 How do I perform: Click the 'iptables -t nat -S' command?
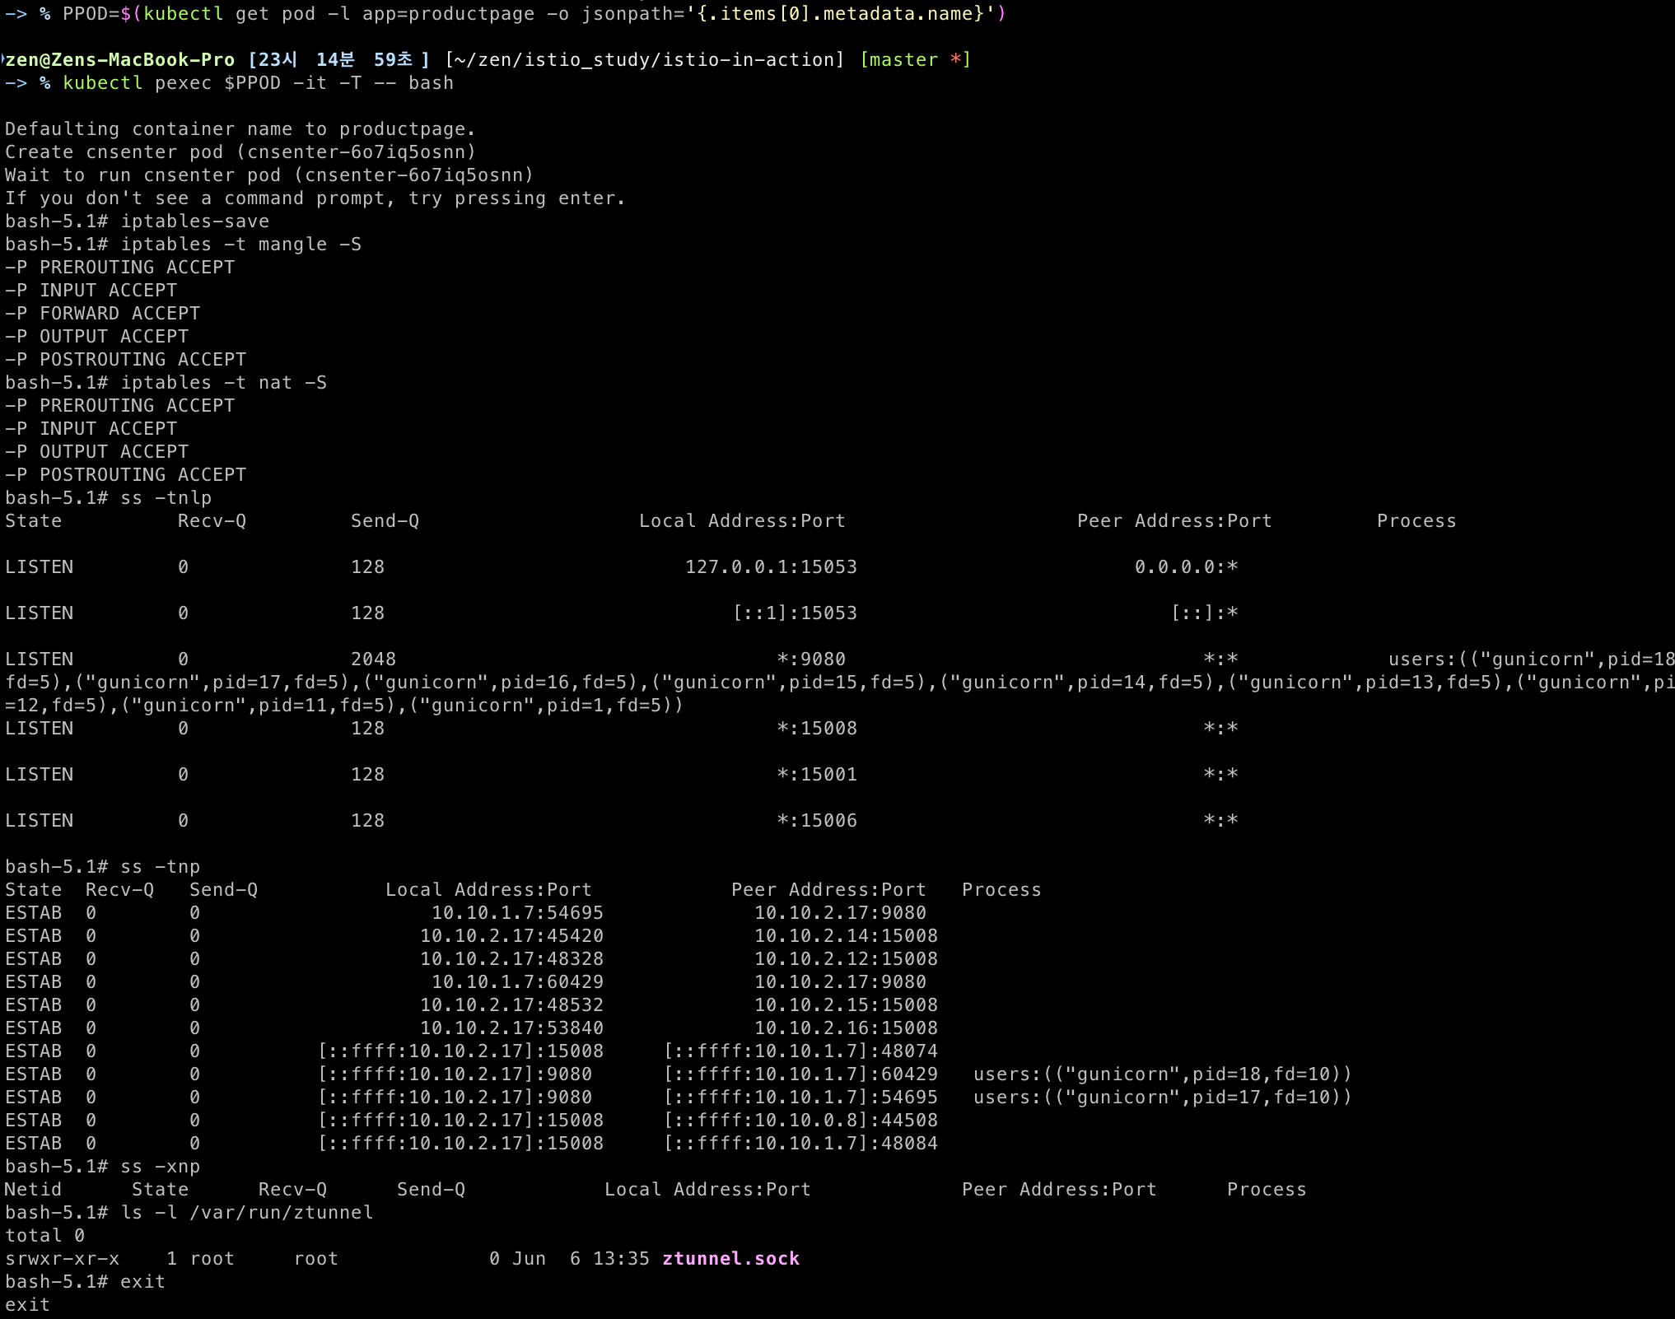coord(224,383)
